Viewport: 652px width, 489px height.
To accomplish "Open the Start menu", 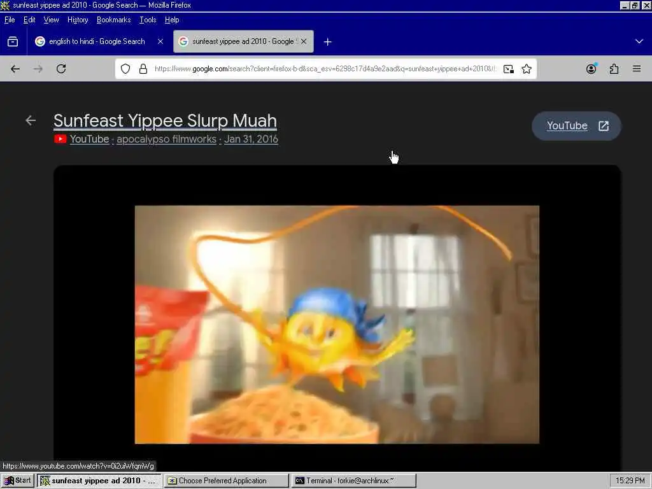I will pos(17,481).
